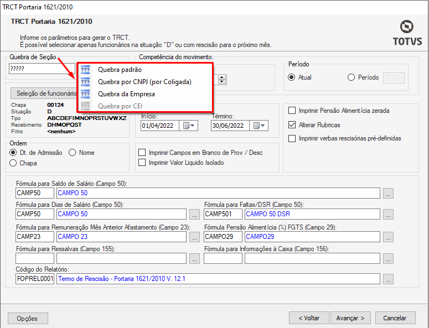The height and width of the screenshot is (328, 429).
Task: Edit the Término date 30/06/2022
Action: click(x=230, y=126)
